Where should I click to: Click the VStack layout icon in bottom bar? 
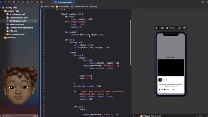pyautogui.click(x=141, y=116)
